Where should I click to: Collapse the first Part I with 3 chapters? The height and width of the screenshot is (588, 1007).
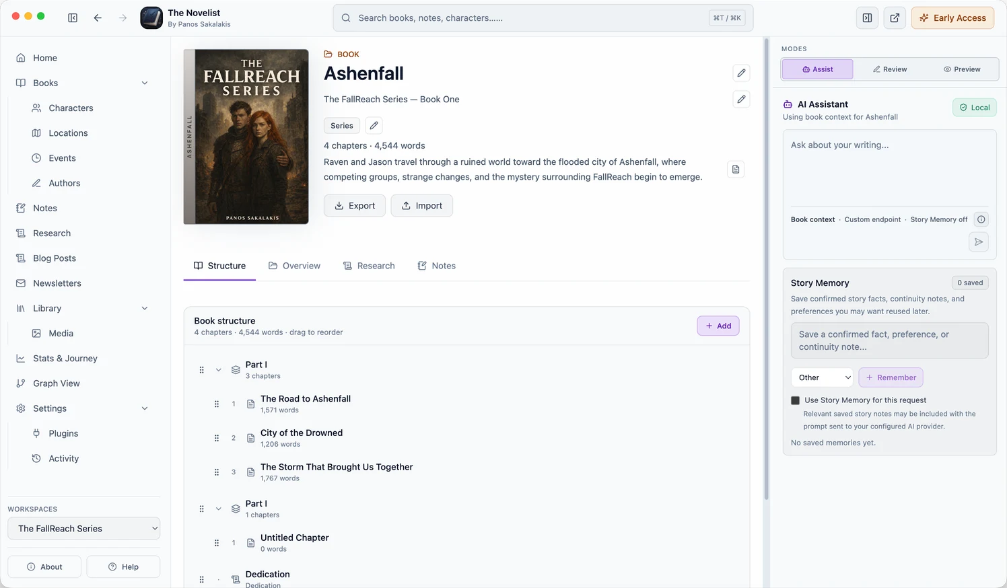218,370
